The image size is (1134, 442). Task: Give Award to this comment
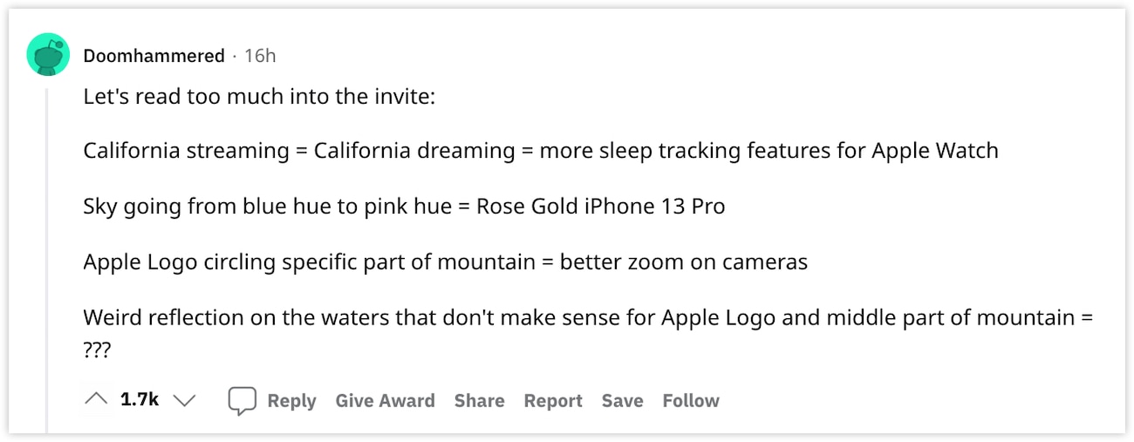pos(385,401)
